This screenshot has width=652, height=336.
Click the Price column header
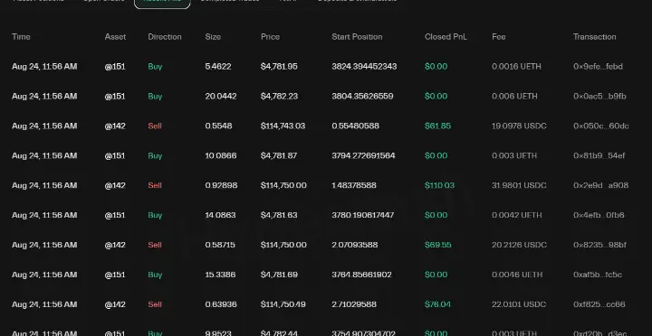point(270,37)
